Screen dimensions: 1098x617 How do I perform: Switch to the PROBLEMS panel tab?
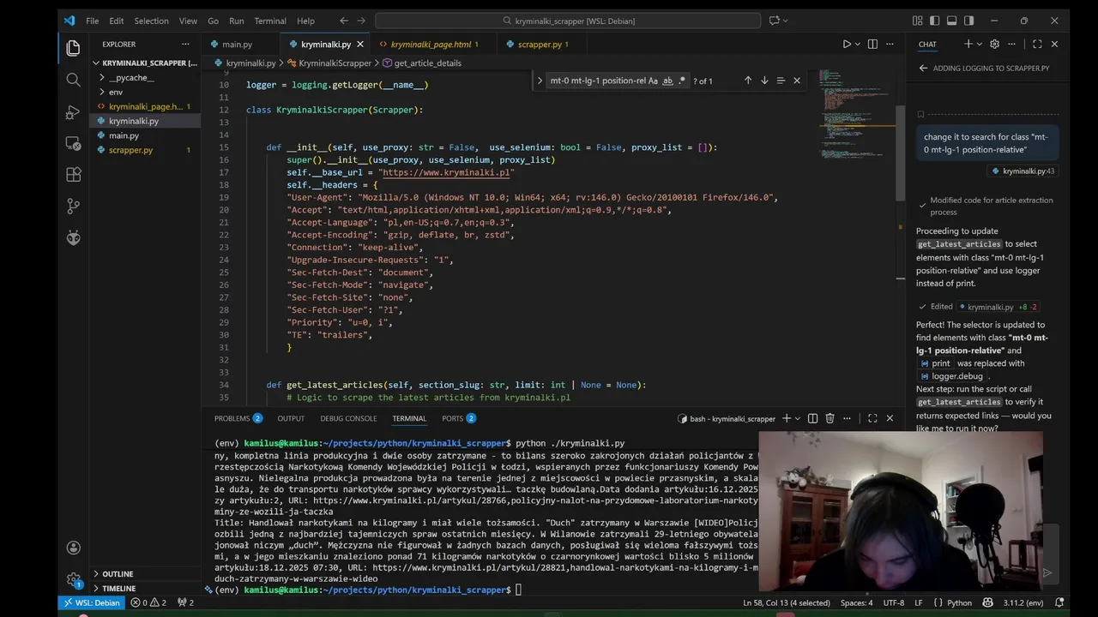tap(238, 418)
